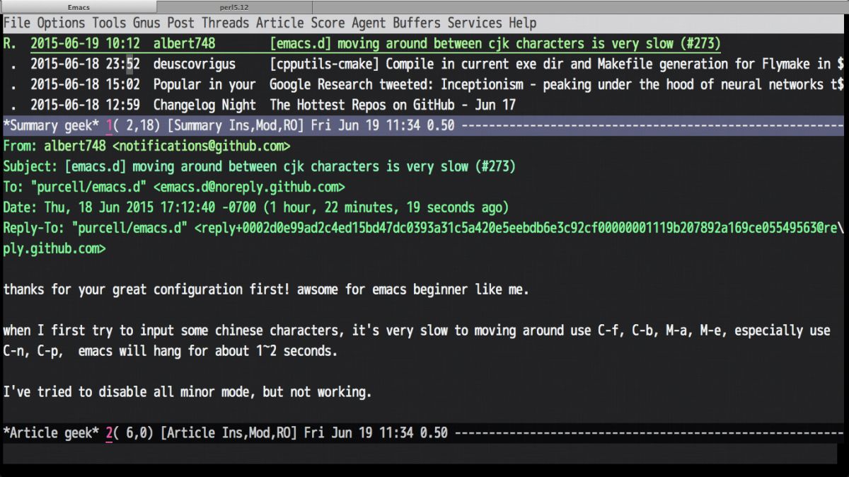Click the "thanks for your great configuration" line
The width and height of the screenshot is (849, 477).
coord(266,289)
